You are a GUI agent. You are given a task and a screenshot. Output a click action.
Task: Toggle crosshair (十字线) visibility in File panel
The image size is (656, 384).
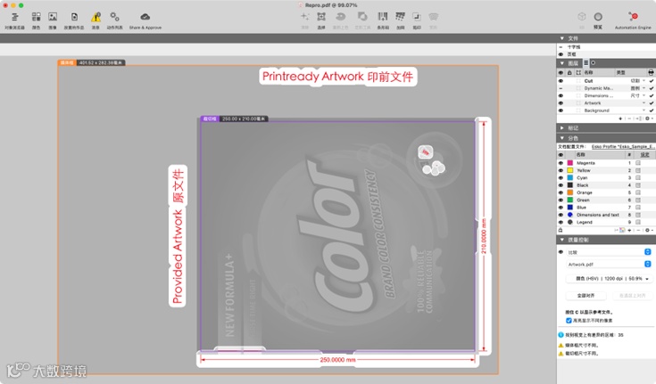tap(561, 47)
